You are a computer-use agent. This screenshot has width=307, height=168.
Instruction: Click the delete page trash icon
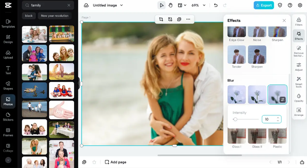pyautogui.click(x=94, y=162)
